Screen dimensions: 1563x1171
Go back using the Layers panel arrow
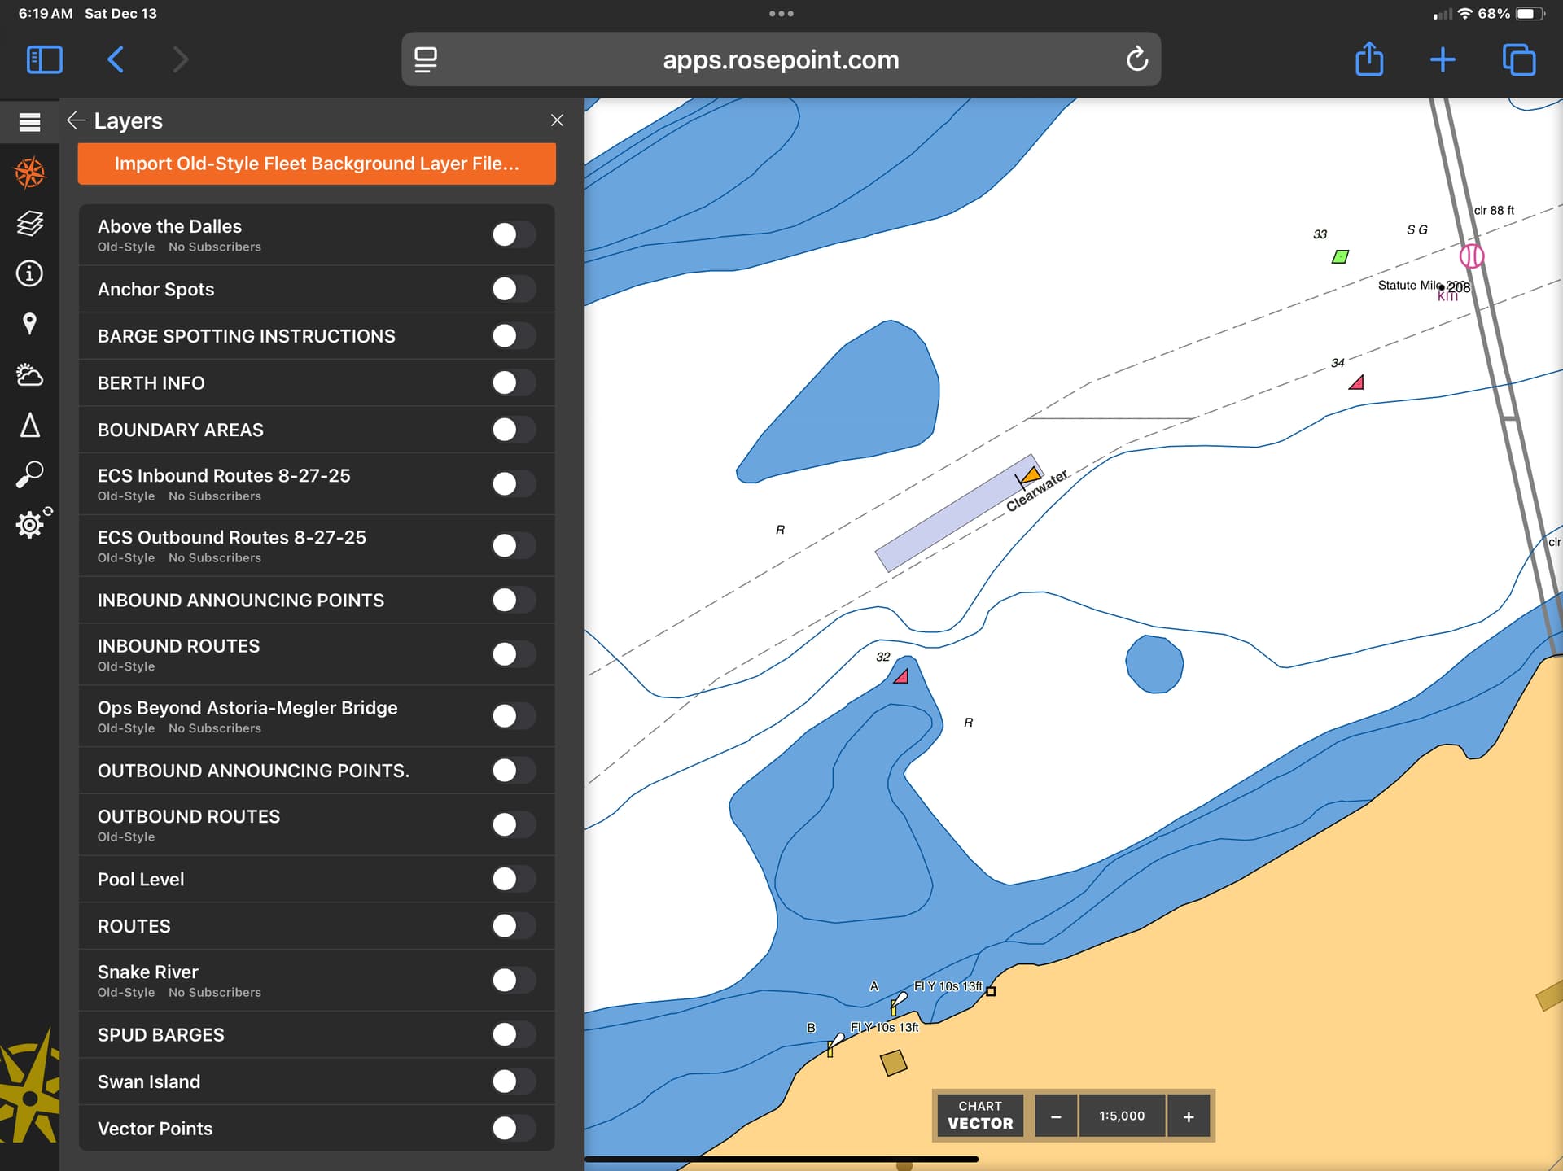pos(76,120)
